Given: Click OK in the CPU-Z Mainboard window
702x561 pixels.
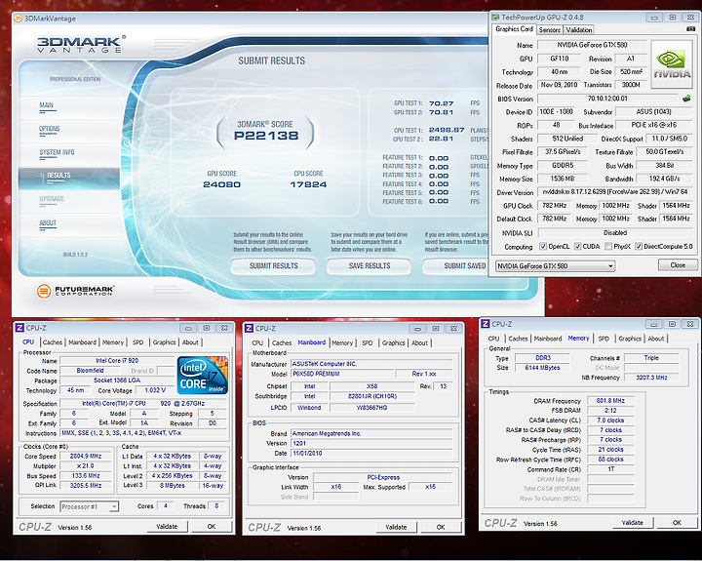Looking at the screenshot, I should tap(441, 527).
